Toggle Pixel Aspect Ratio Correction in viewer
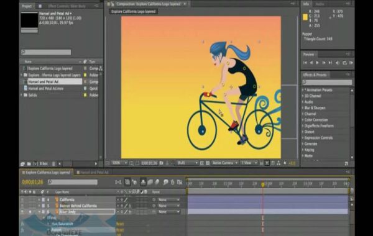373x236 pixels. tap(262, 163)
